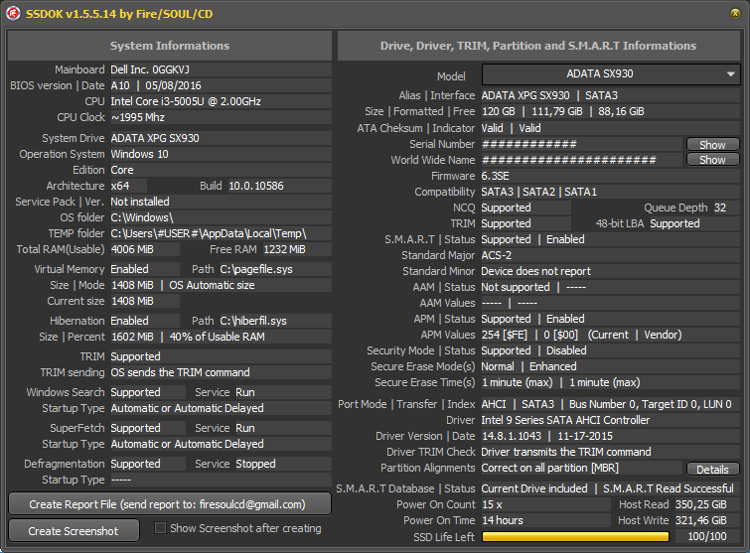Image resolution: width=750 pixels, height=553 pixels.
Task: Click the TEMP folder path value
Action: click(209, 233)
